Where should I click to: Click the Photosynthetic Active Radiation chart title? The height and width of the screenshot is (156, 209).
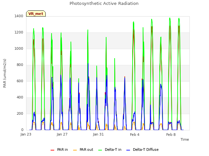104,4
